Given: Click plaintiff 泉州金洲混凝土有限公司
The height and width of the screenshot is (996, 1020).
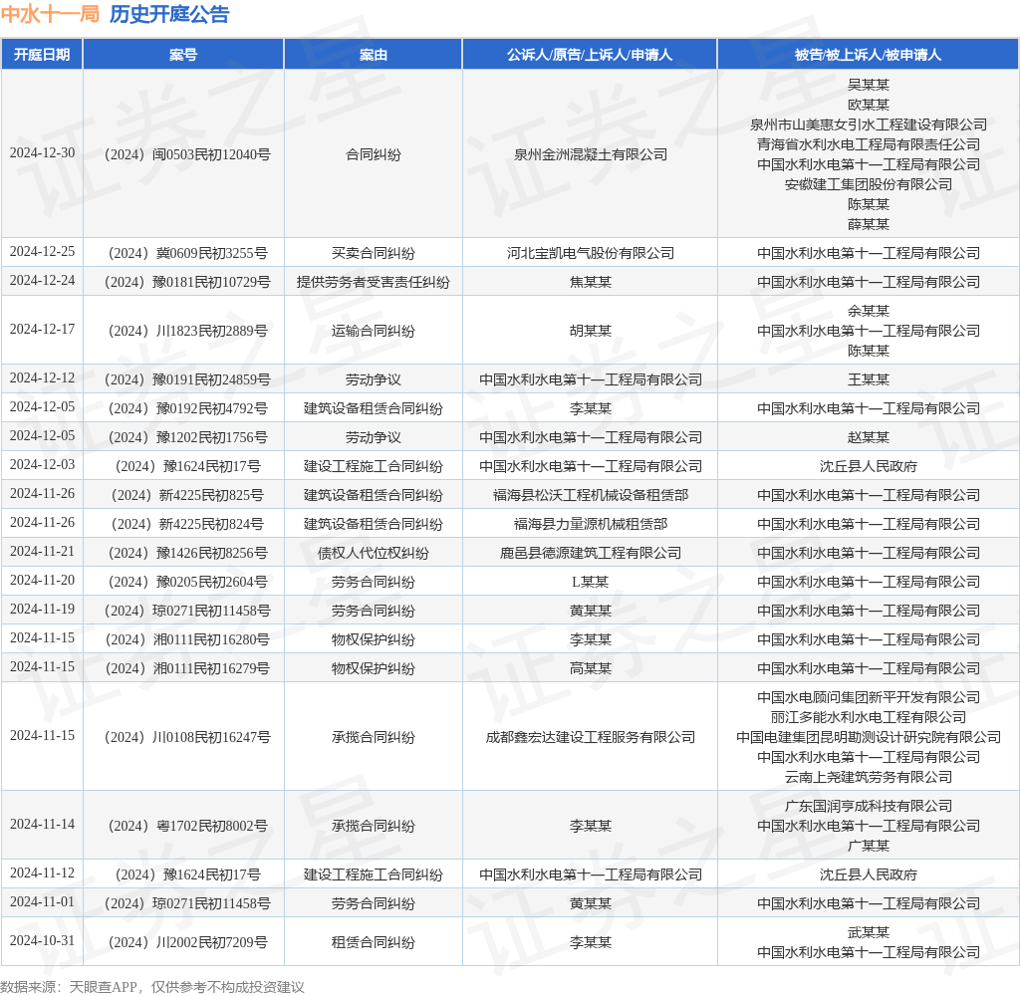Looking at the screenshot, I should [x=591, y=154].
